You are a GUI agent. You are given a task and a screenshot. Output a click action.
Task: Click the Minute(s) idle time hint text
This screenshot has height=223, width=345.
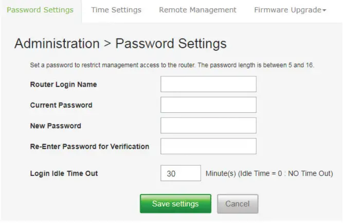coord(269,173)
